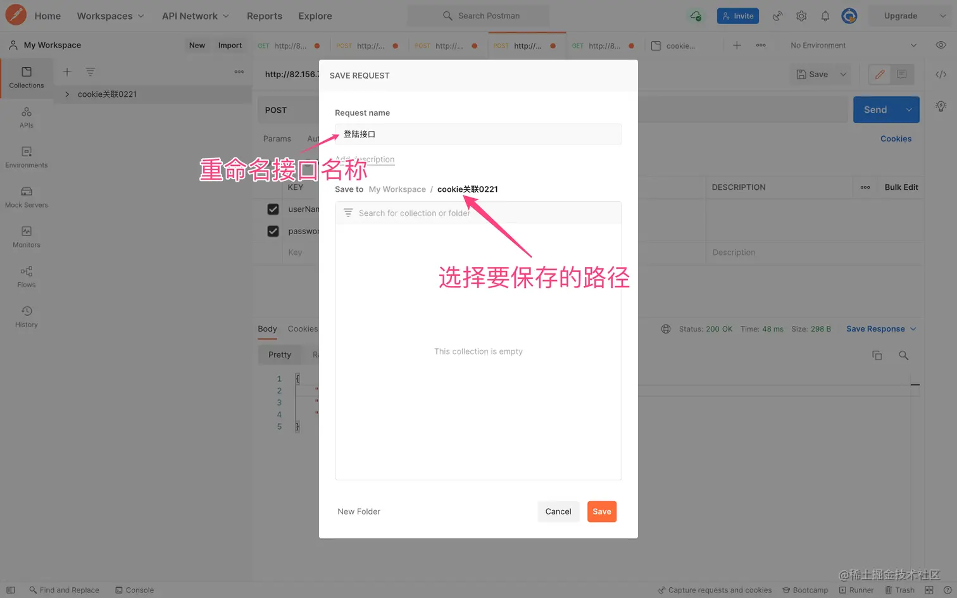Click the Request name input field

(x=478, y=134)
